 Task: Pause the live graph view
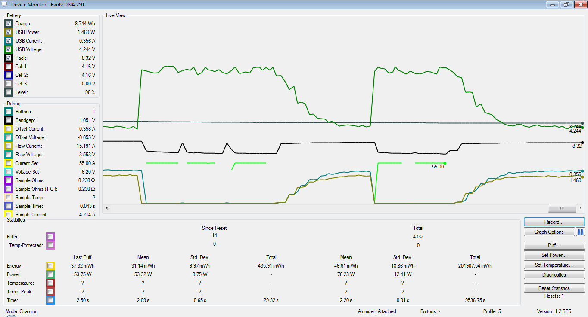click(580, 232)
